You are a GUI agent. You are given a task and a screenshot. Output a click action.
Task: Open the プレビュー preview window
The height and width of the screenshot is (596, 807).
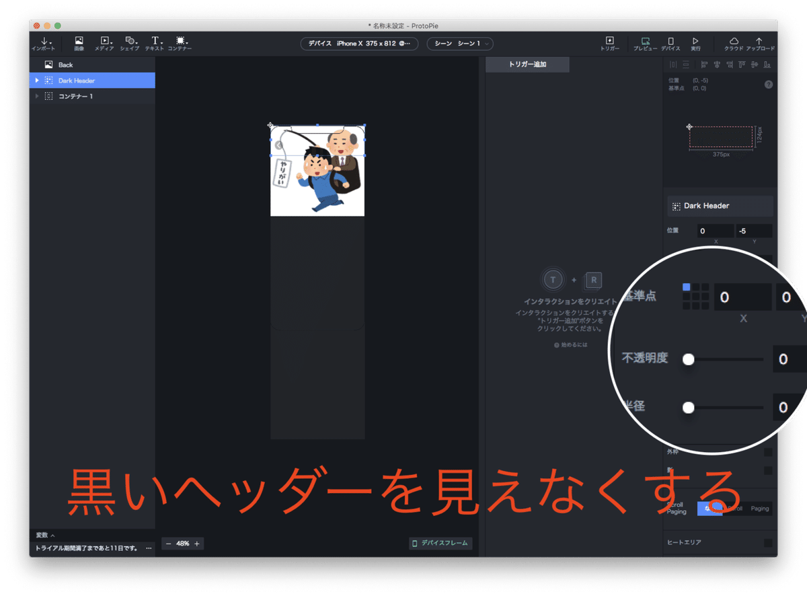(645, 44)
